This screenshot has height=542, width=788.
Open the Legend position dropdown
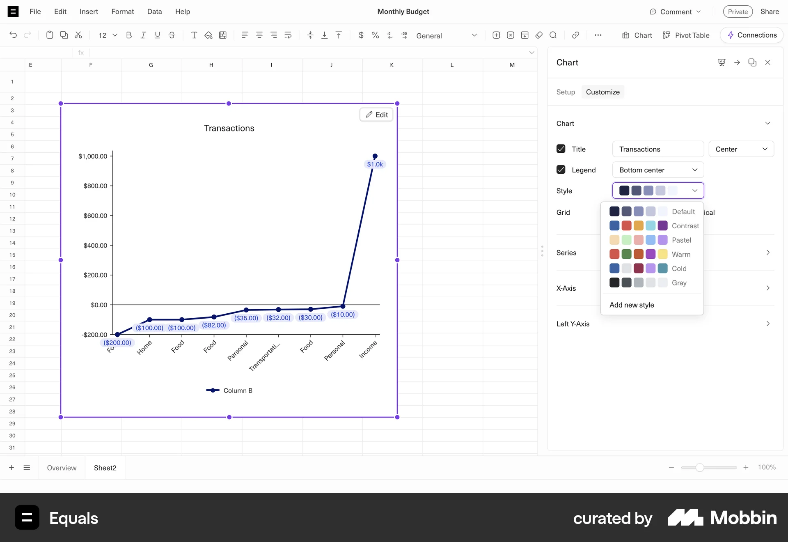coord(657,170)
